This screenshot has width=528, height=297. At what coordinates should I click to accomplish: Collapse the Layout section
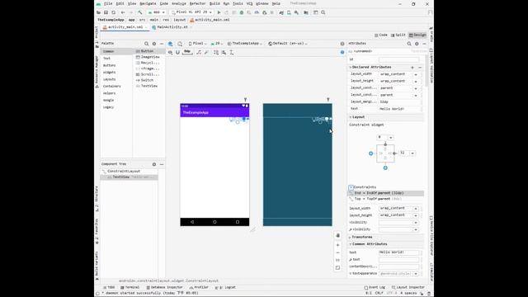point(350,117)
